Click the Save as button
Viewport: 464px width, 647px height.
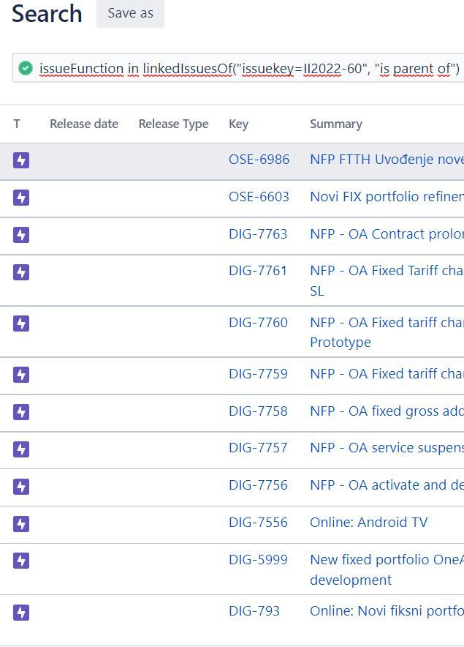click(130, 13)
